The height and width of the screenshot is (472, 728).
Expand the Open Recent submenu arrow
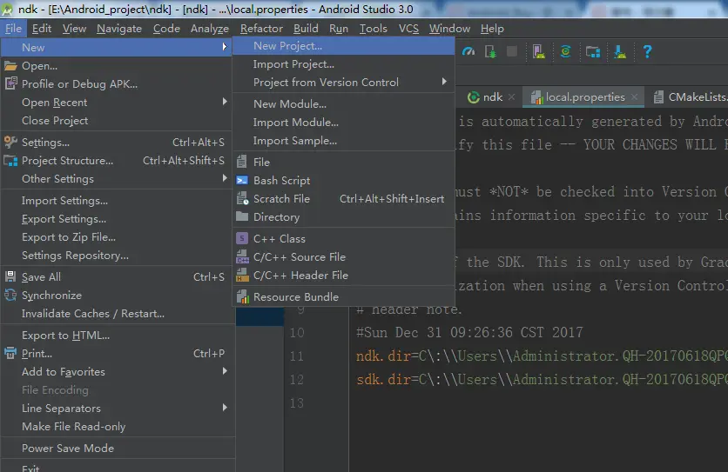pyautogui.click(x=225, y=102)
